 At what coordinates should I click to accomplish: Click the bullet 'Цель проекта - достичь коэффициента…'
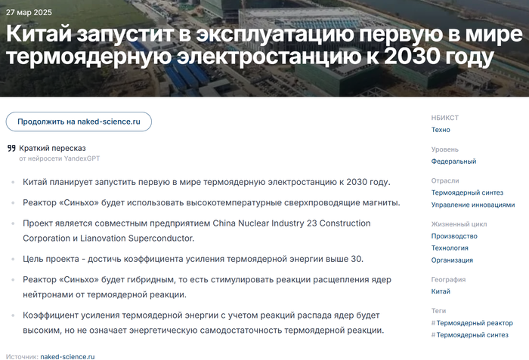pos(193,259)
